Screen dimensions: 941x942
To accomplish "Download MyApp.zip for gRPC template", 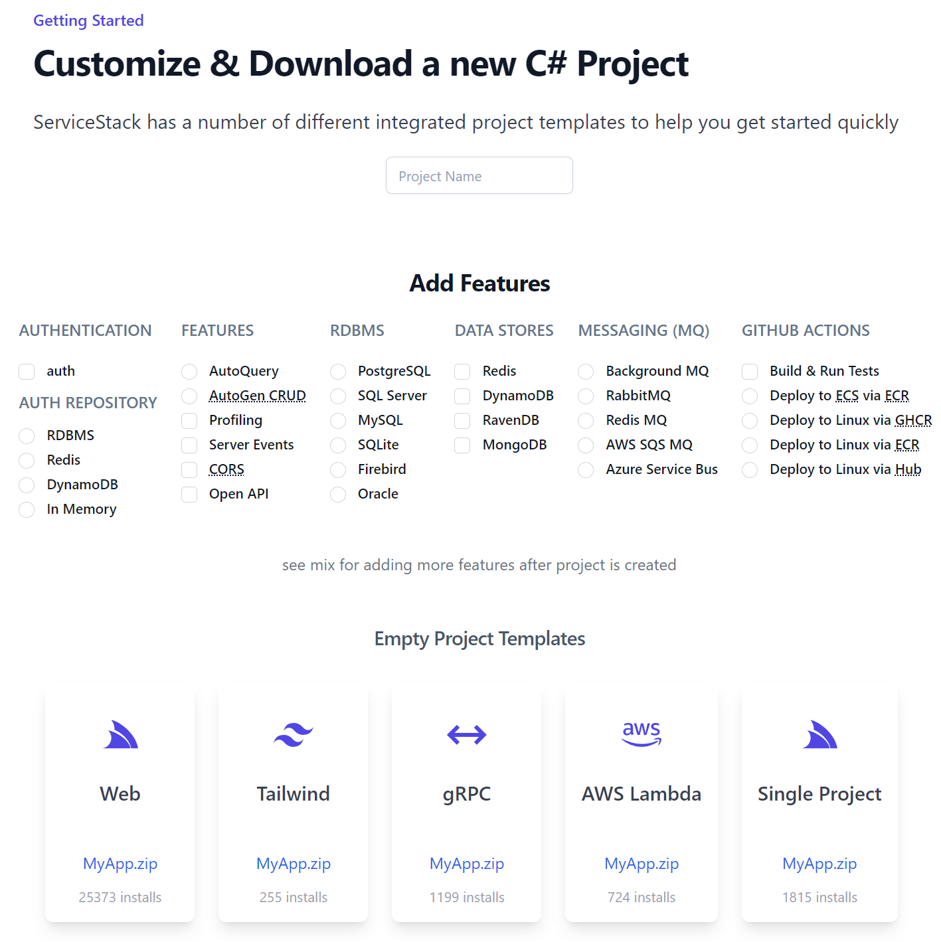I will 467,864.
